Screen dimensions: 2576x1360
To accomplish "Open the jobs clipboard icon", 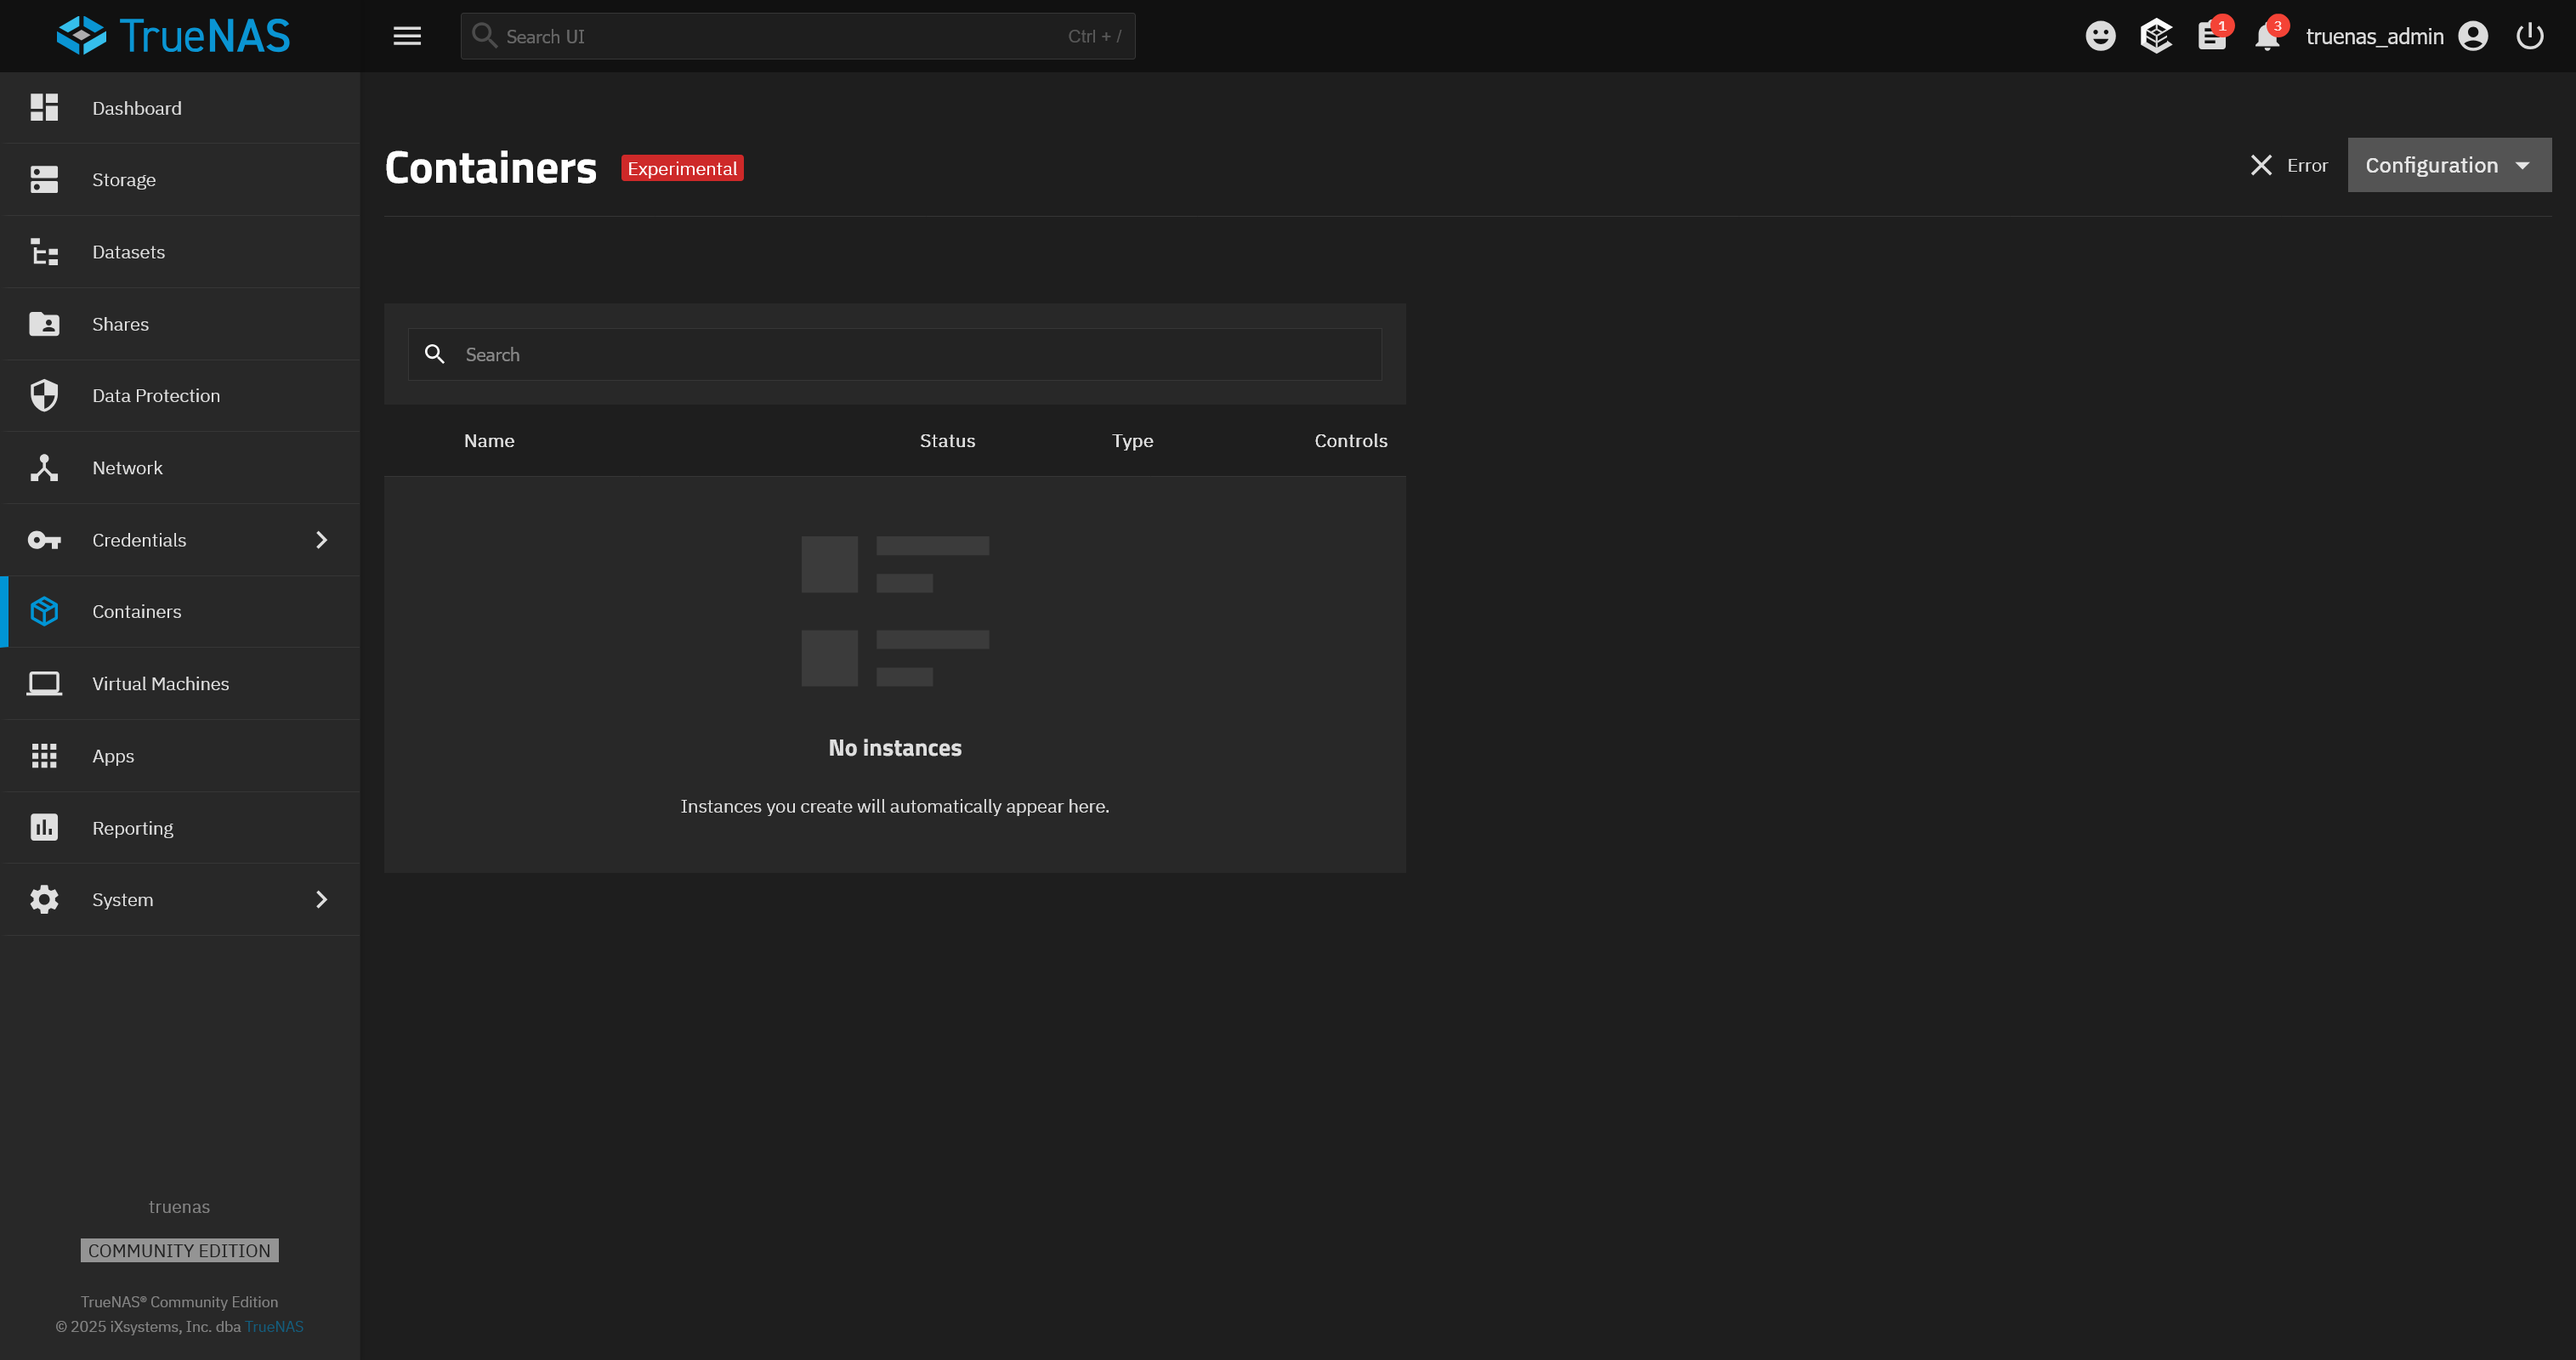I will (2212, 36).
